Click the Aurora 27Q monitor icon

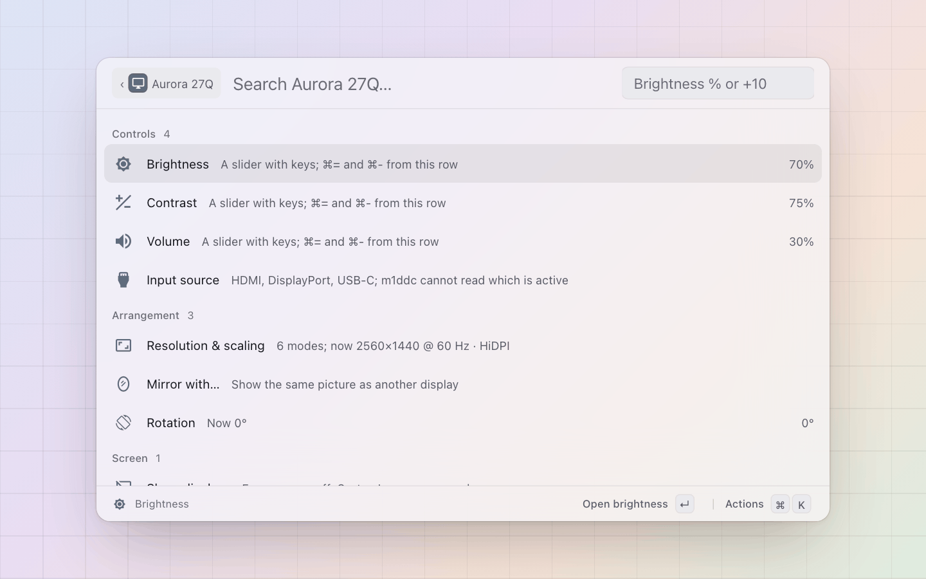coord(138,83)
